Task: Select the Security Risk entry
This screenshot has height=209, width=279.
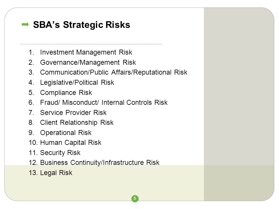Action: (60, 153)
